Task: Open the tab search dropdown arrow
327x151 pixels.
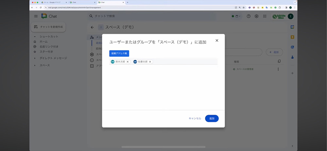Action: 295,2
